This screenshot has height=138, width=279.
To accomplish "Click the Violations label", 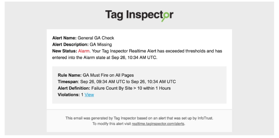I will [69, 95].
